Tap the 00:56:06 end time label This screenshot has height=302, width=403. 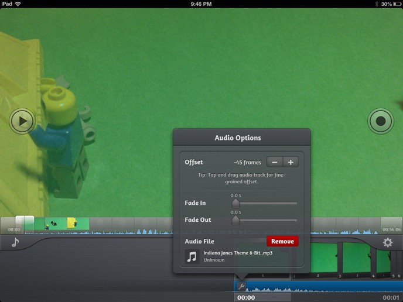click(391, 229)
